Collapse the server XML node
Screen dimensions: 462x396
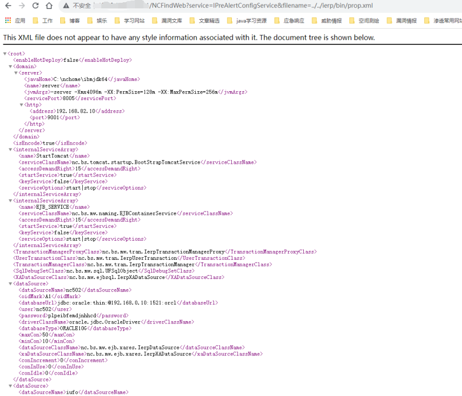[x=15, y=73]
